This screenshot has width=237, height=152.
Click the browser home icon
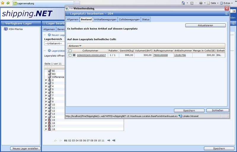point(183,3)
